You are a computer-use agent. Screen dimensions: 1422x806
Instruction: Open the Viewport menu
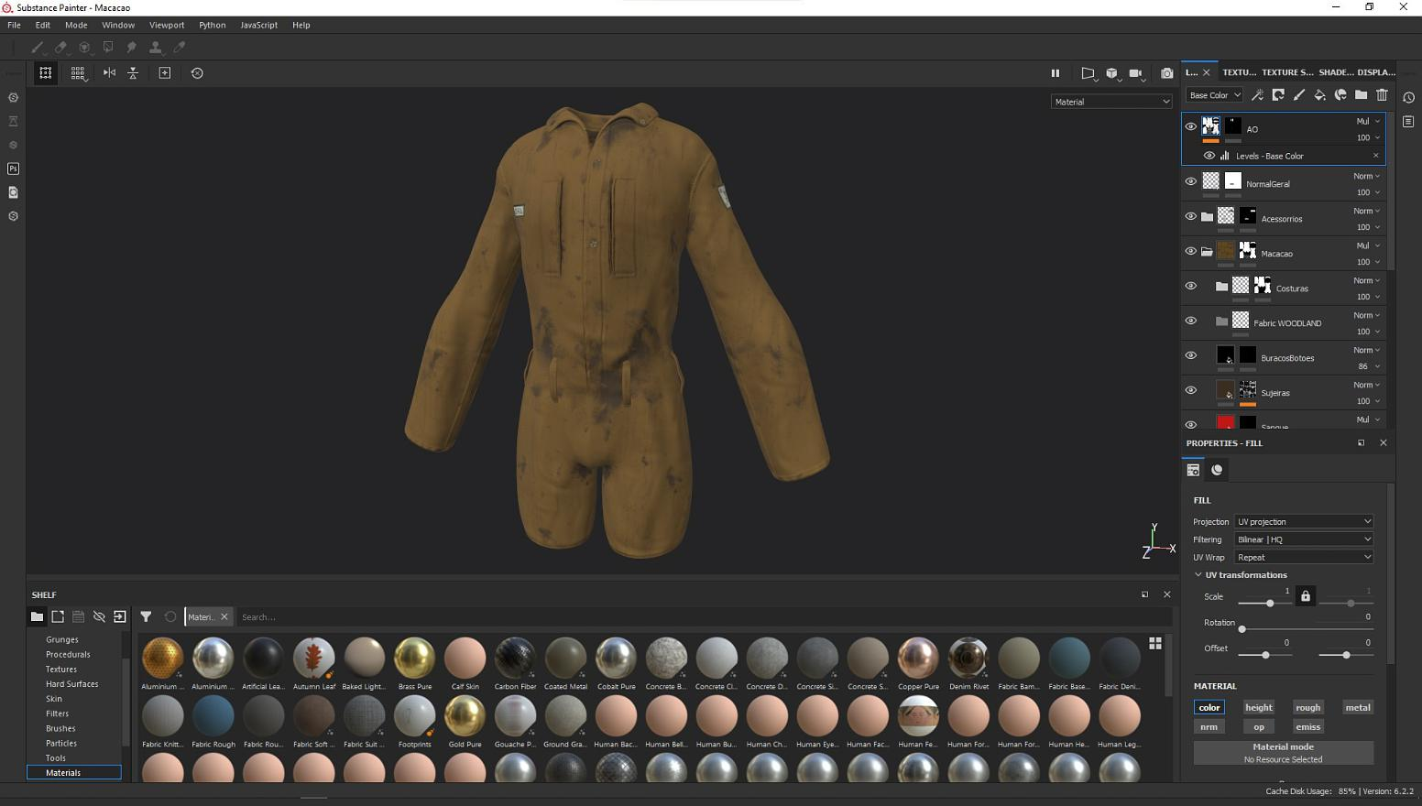[x=167, y=25]
